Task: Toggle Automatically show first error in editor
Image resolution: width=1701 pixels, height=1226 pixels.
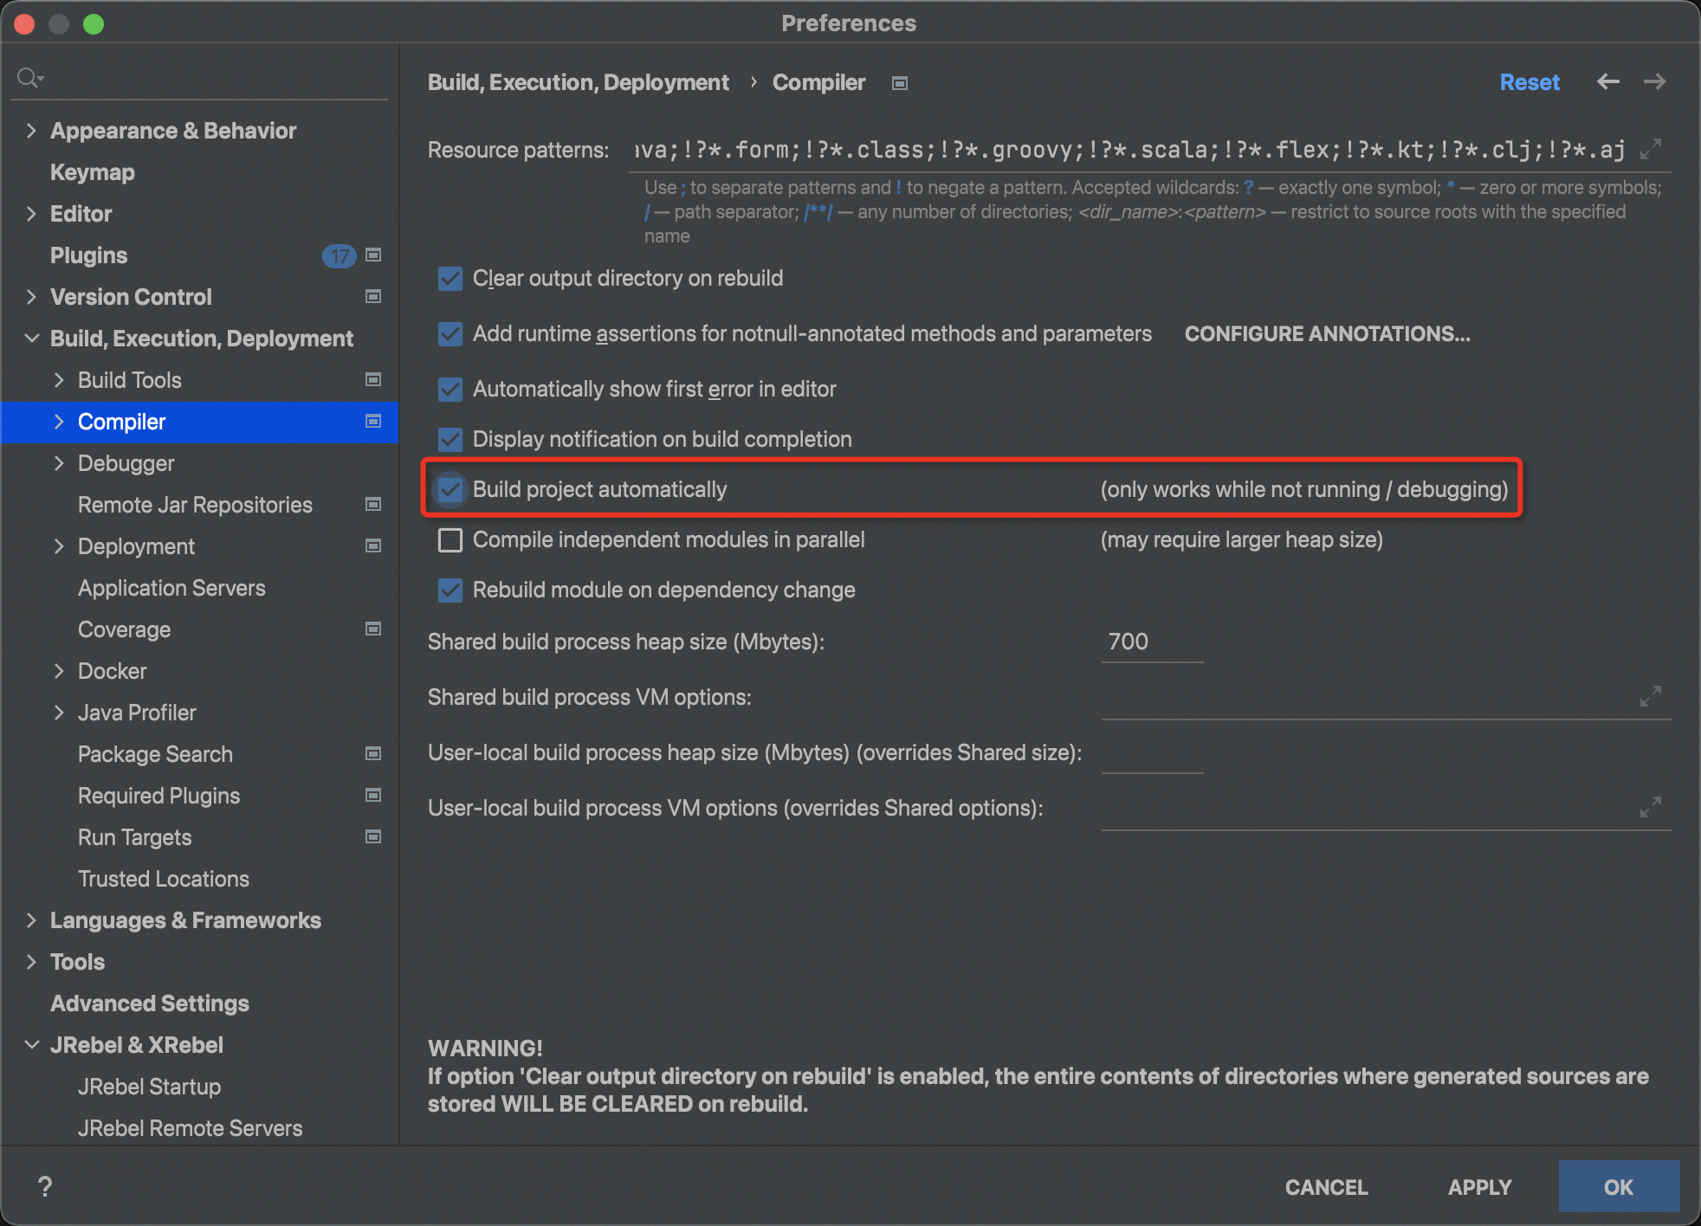Action: click(x=450, y=390)
